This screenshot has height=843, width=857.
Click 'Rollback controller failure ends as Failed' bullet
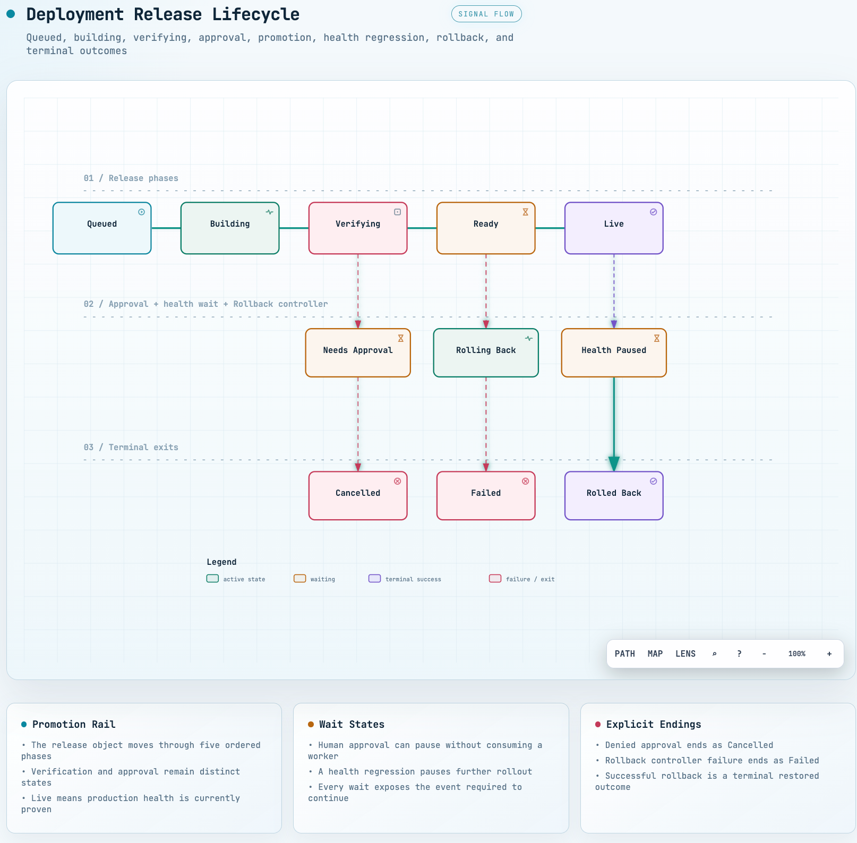click(707, 761)
